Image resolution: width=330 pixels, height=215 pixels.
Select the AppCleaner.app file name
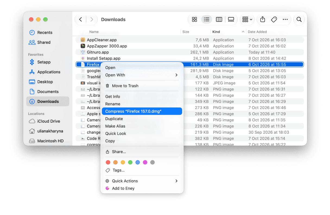(x=102, y=40)
